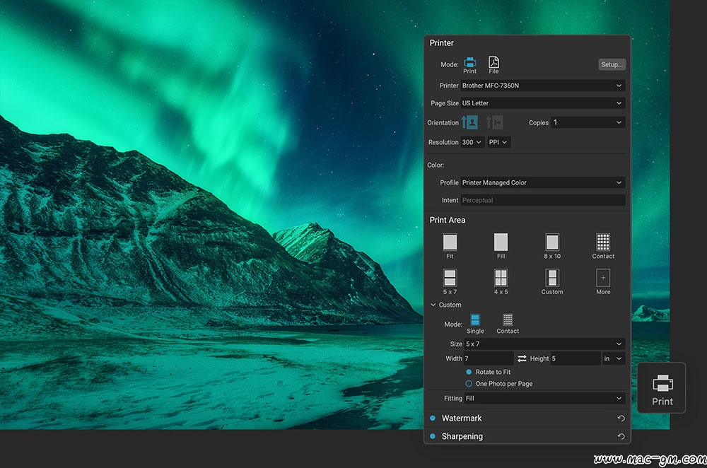Expand the Sharpening pane
The height and width of the screenshot is (468, 707).
[x=462, y=436]
